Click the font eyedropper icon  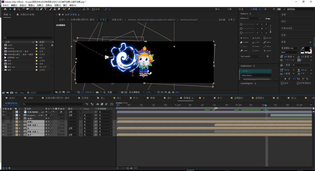click(x=302, y=48)
